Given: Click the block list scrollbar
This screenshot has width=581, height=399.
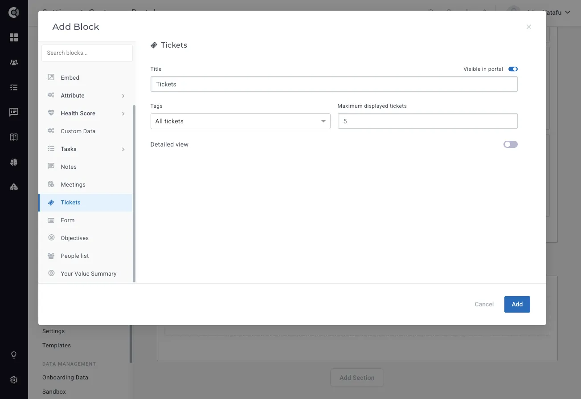Looking at the screenshot, I should (134, 194).
